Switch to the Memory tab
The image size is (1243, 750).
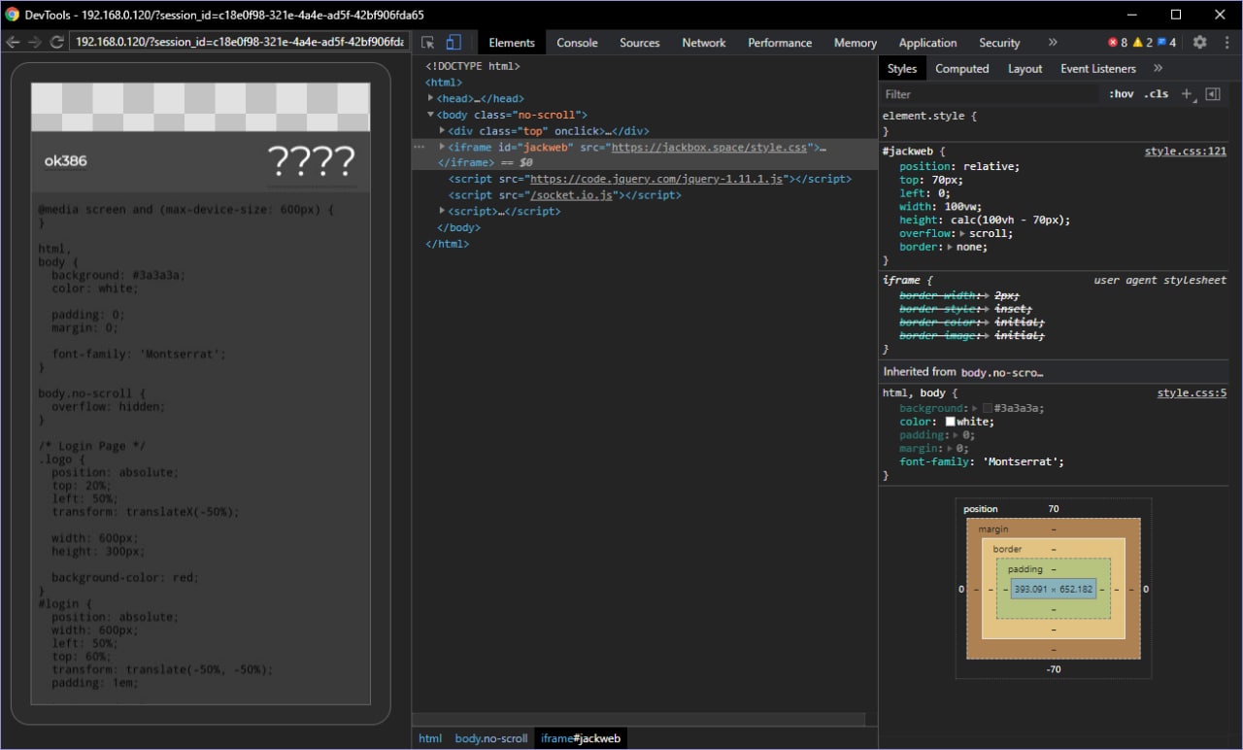click(856, 43)
